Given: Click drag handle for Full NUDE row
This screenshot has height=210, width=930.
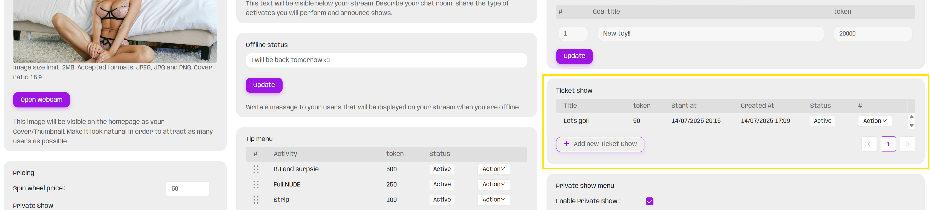Looking at the screenshot, I should coord(256,184).
